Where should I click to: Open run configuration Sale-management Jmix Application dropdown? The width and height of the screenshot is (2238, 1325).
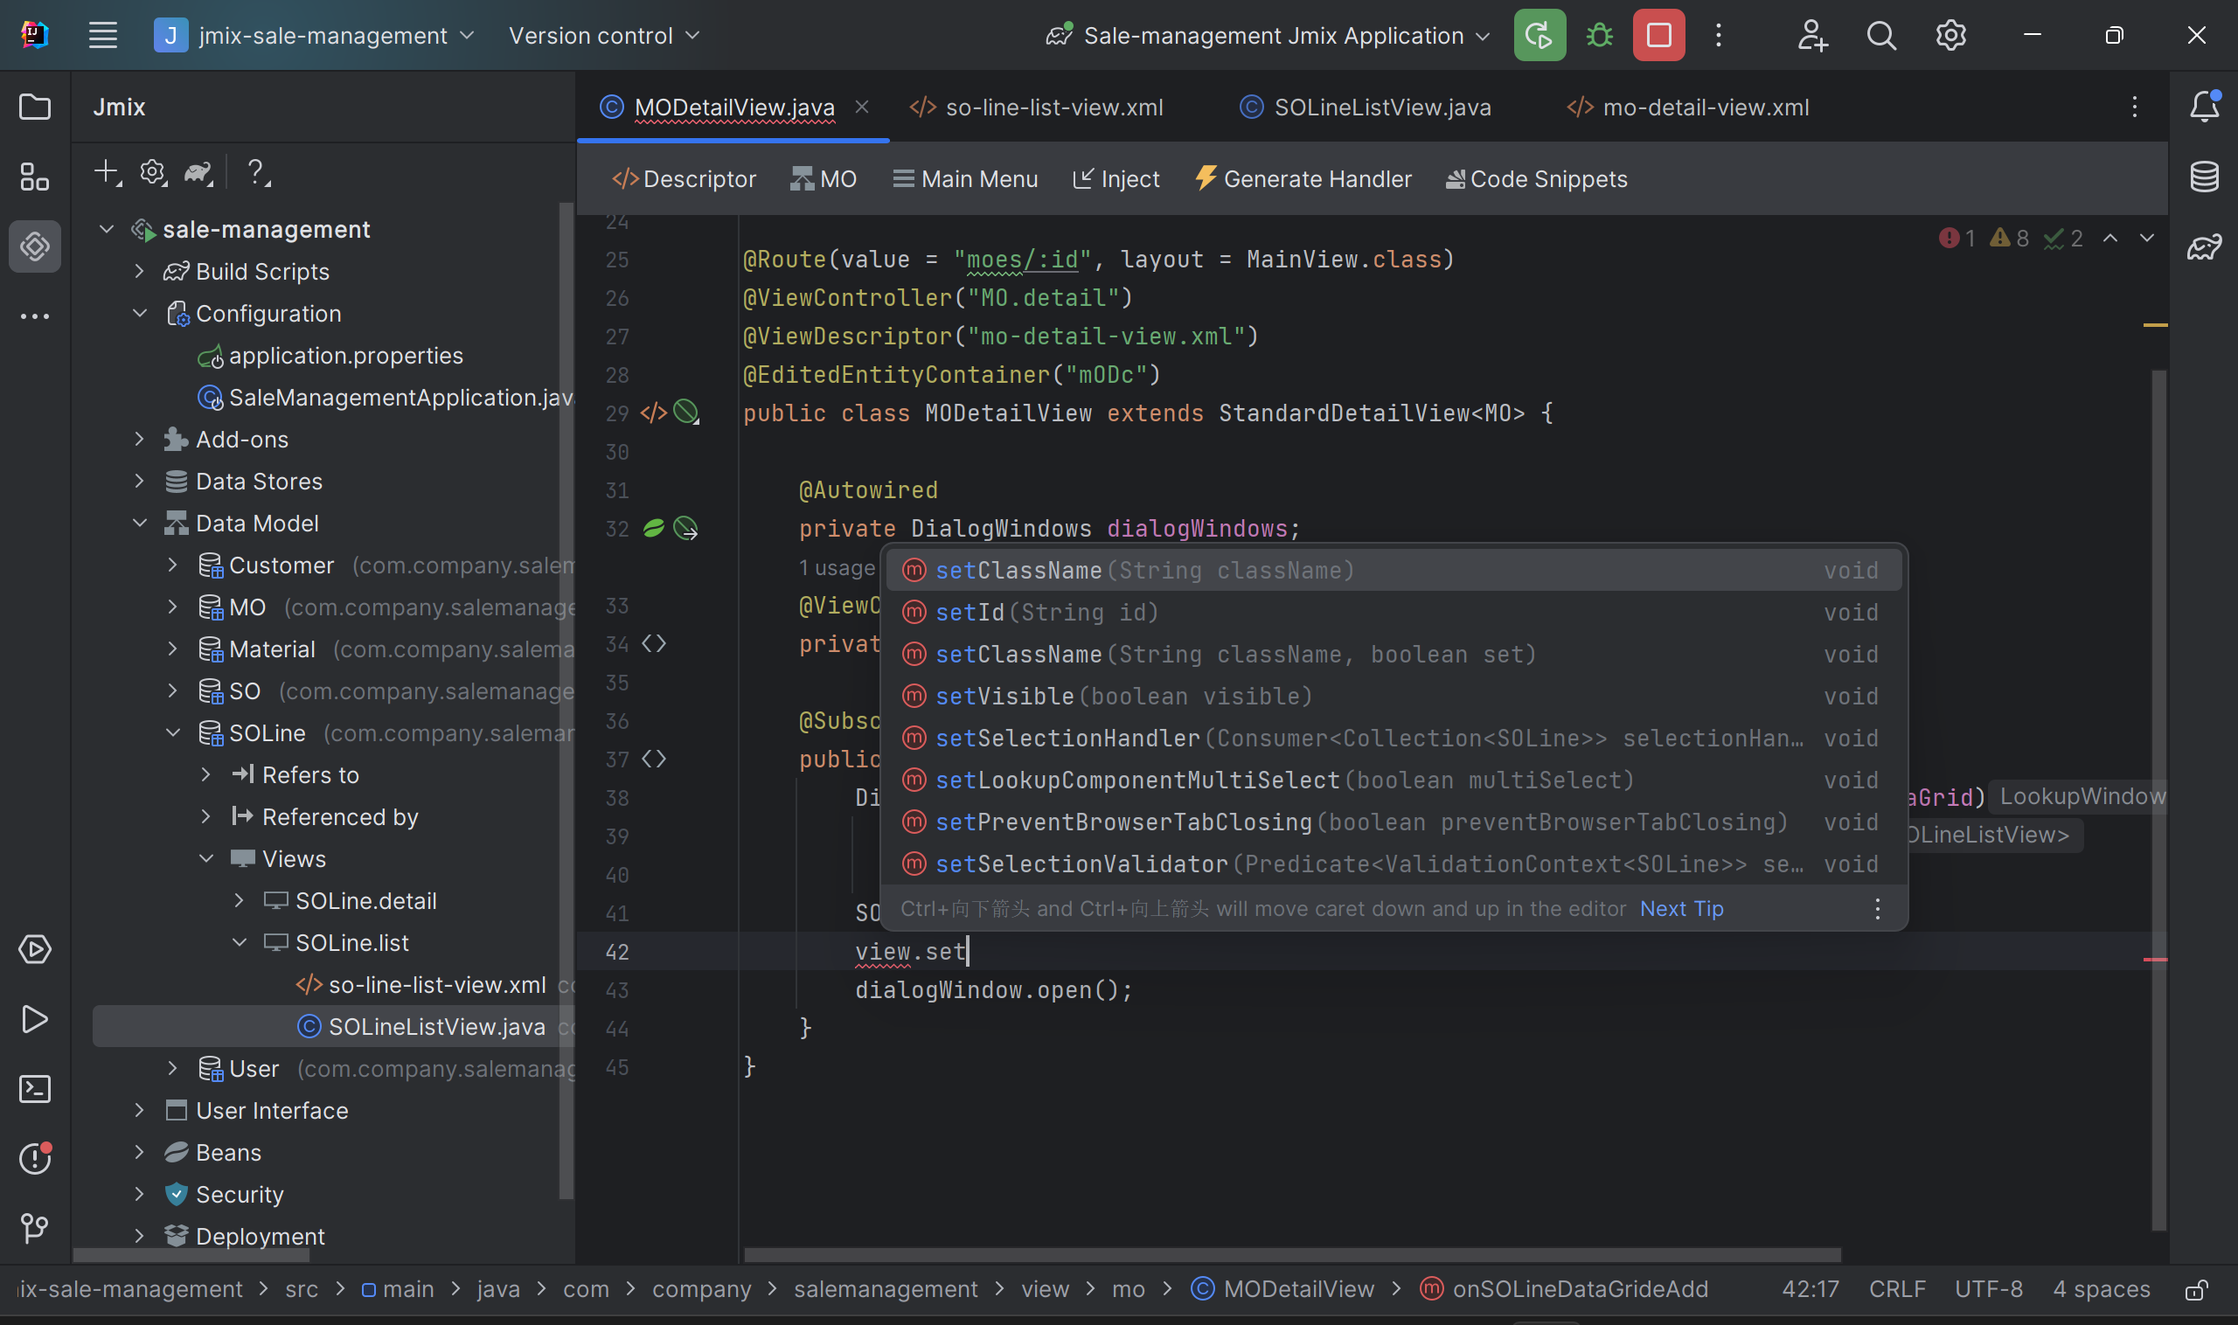coord(1268,36)
